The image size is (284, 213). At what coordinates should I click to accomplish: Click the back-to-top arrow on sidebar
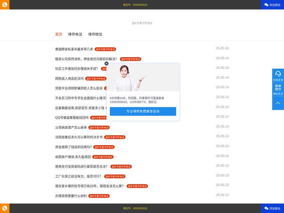coord(278,103)
